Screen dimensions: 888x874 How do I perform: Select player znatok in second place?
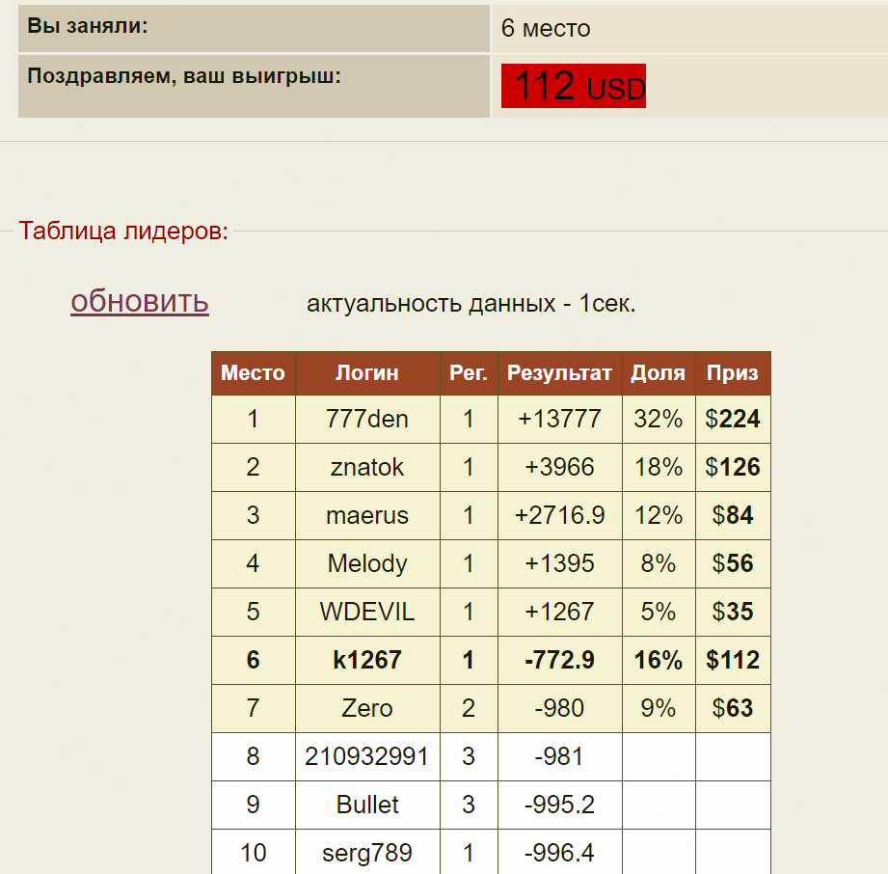(x=366, y=468)
